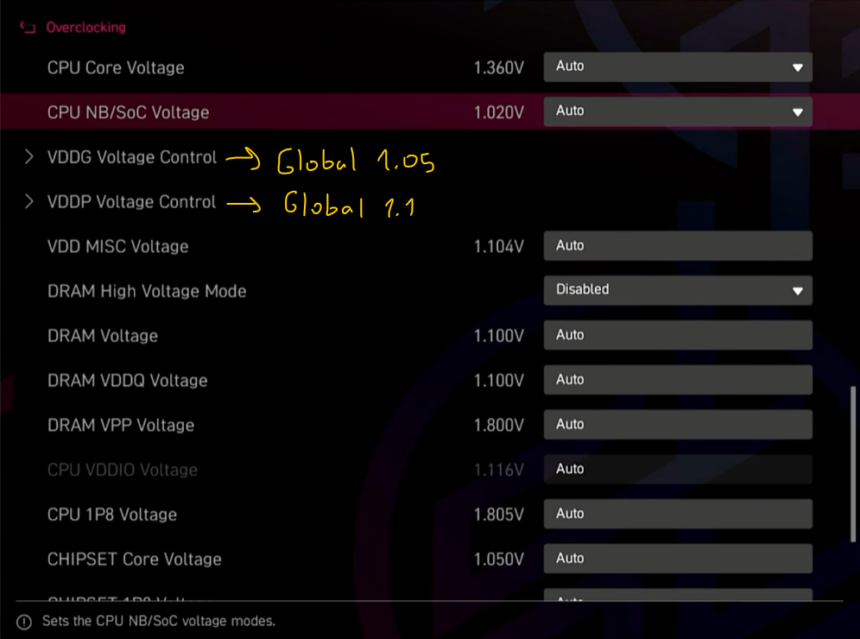Click the 1.104V VDD MISC reading
Viewport: 860px width, 639px height.
click(498, 247)
